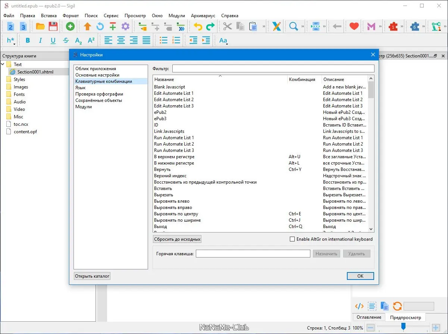Open the Вставка menu

pyautogui.click(x=49, y=16)
